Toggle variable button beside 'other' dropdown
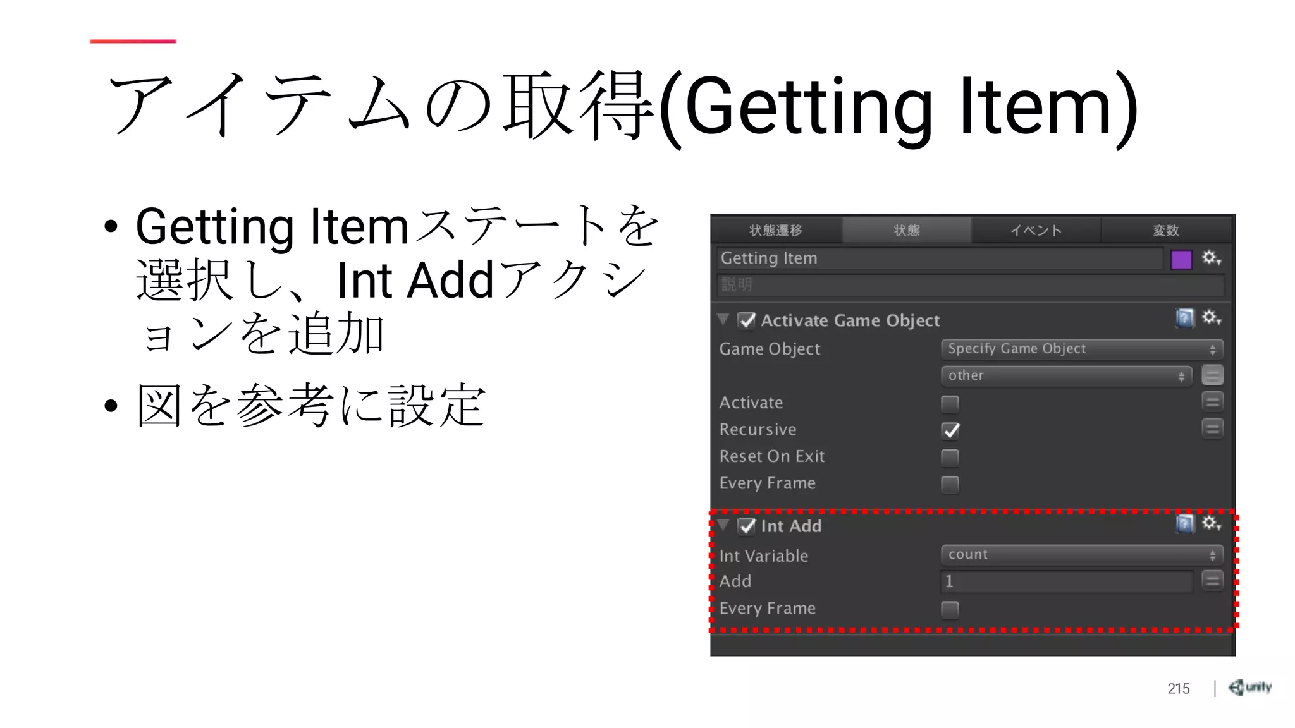Screen dimensions: 1295x728 pyautogui.click(x=1212, y=375)
